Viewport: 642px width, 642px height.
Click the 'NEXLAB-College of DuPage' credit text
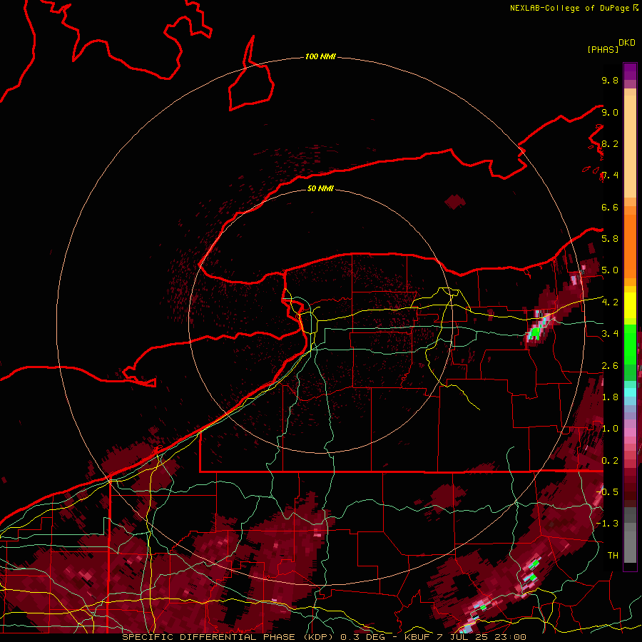coord(569,8)
